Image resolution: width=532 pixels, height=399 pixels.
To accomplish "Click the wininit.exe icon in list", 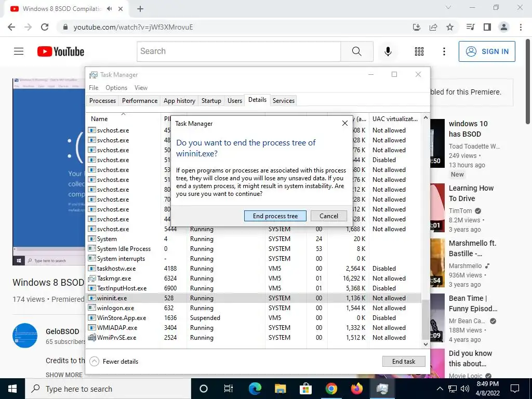I will point(91,298).
